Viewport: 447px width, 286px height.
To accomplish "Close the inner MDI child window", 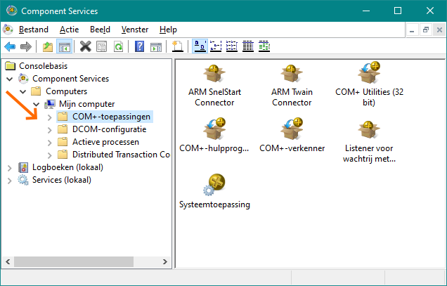I will coord(439,30).
